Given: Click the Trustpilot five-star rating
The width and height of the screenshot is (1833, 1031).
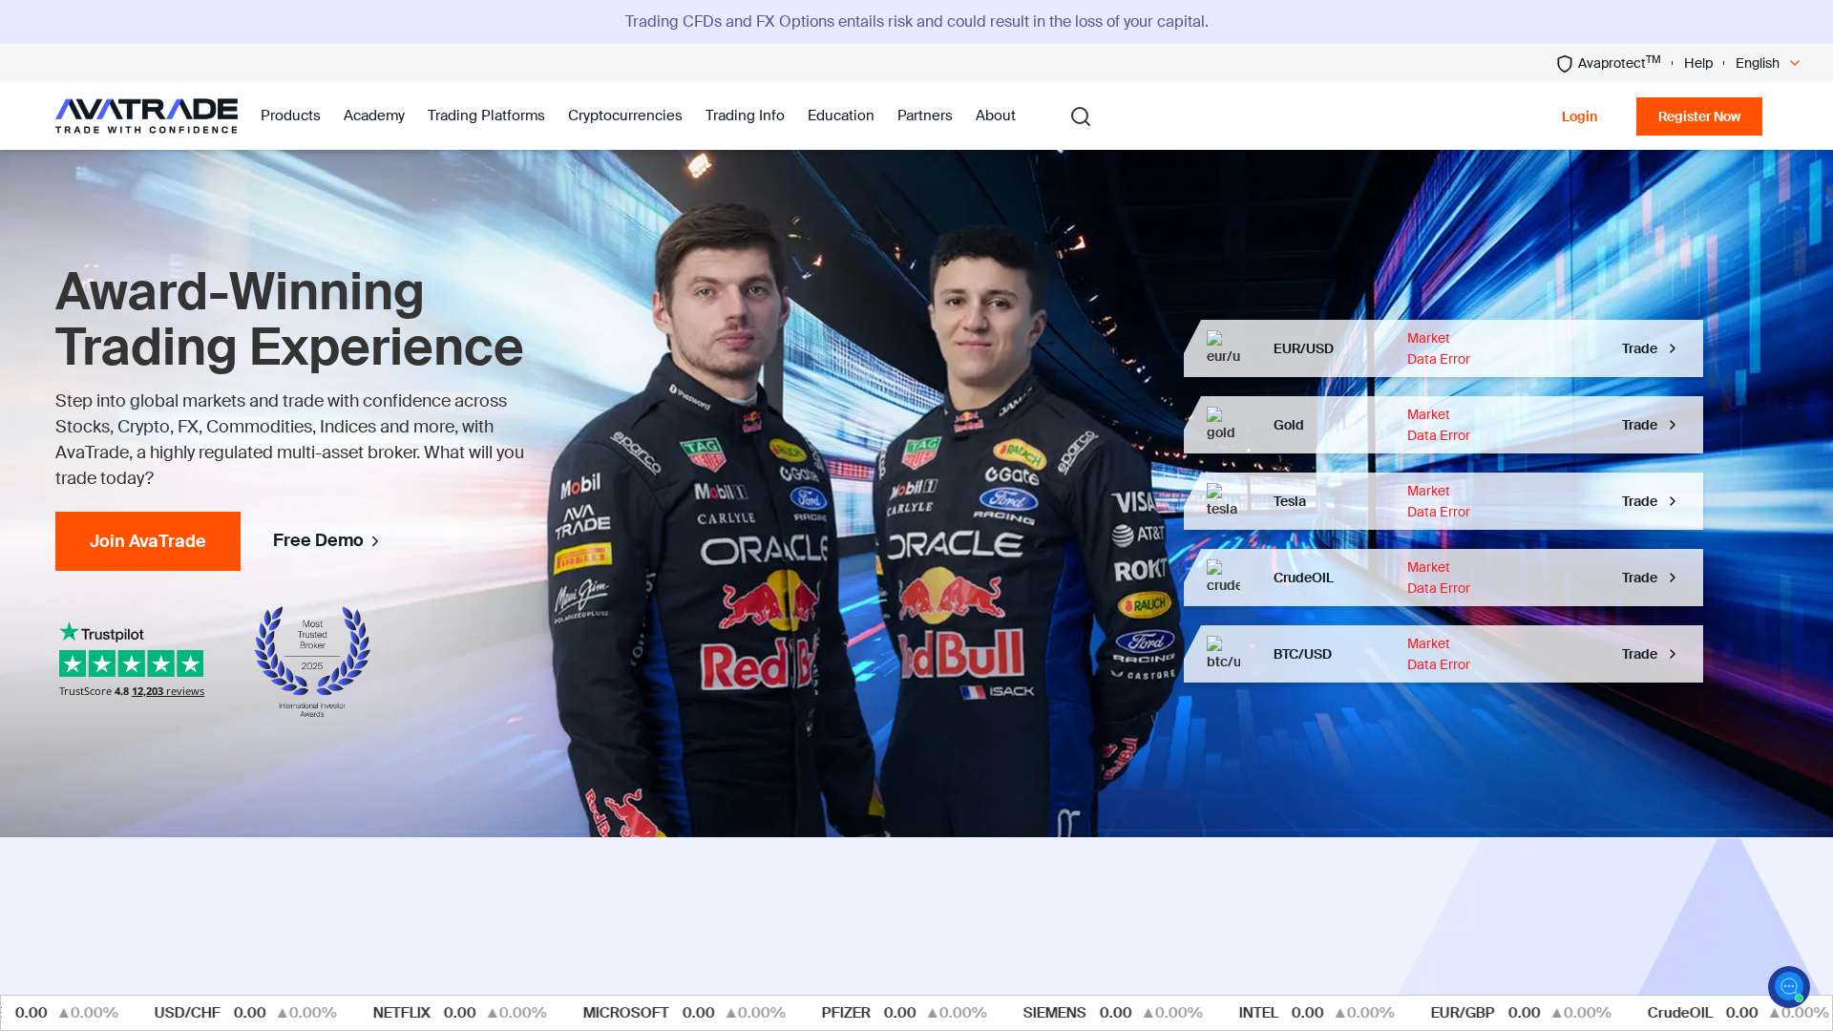Looking at the screenshot, I should click(132, 663).
